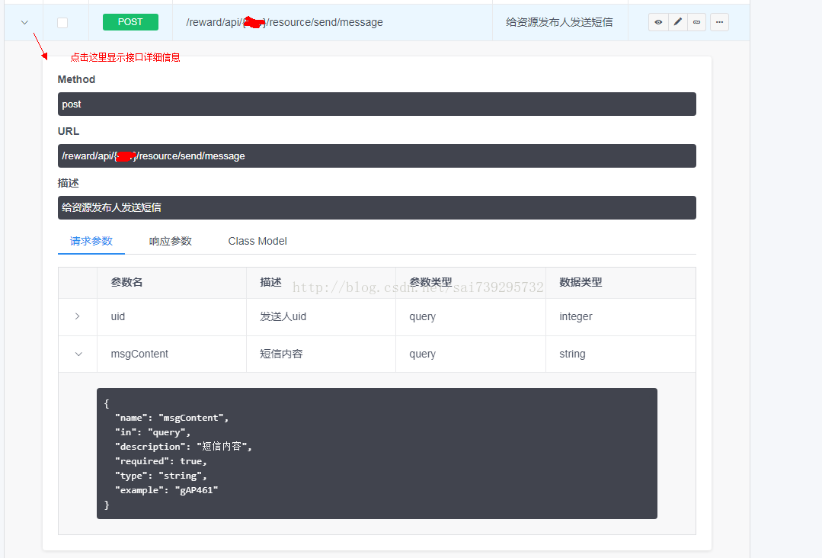Open the ellipsis more-actions button
The image size is (822, 558).
719,22
